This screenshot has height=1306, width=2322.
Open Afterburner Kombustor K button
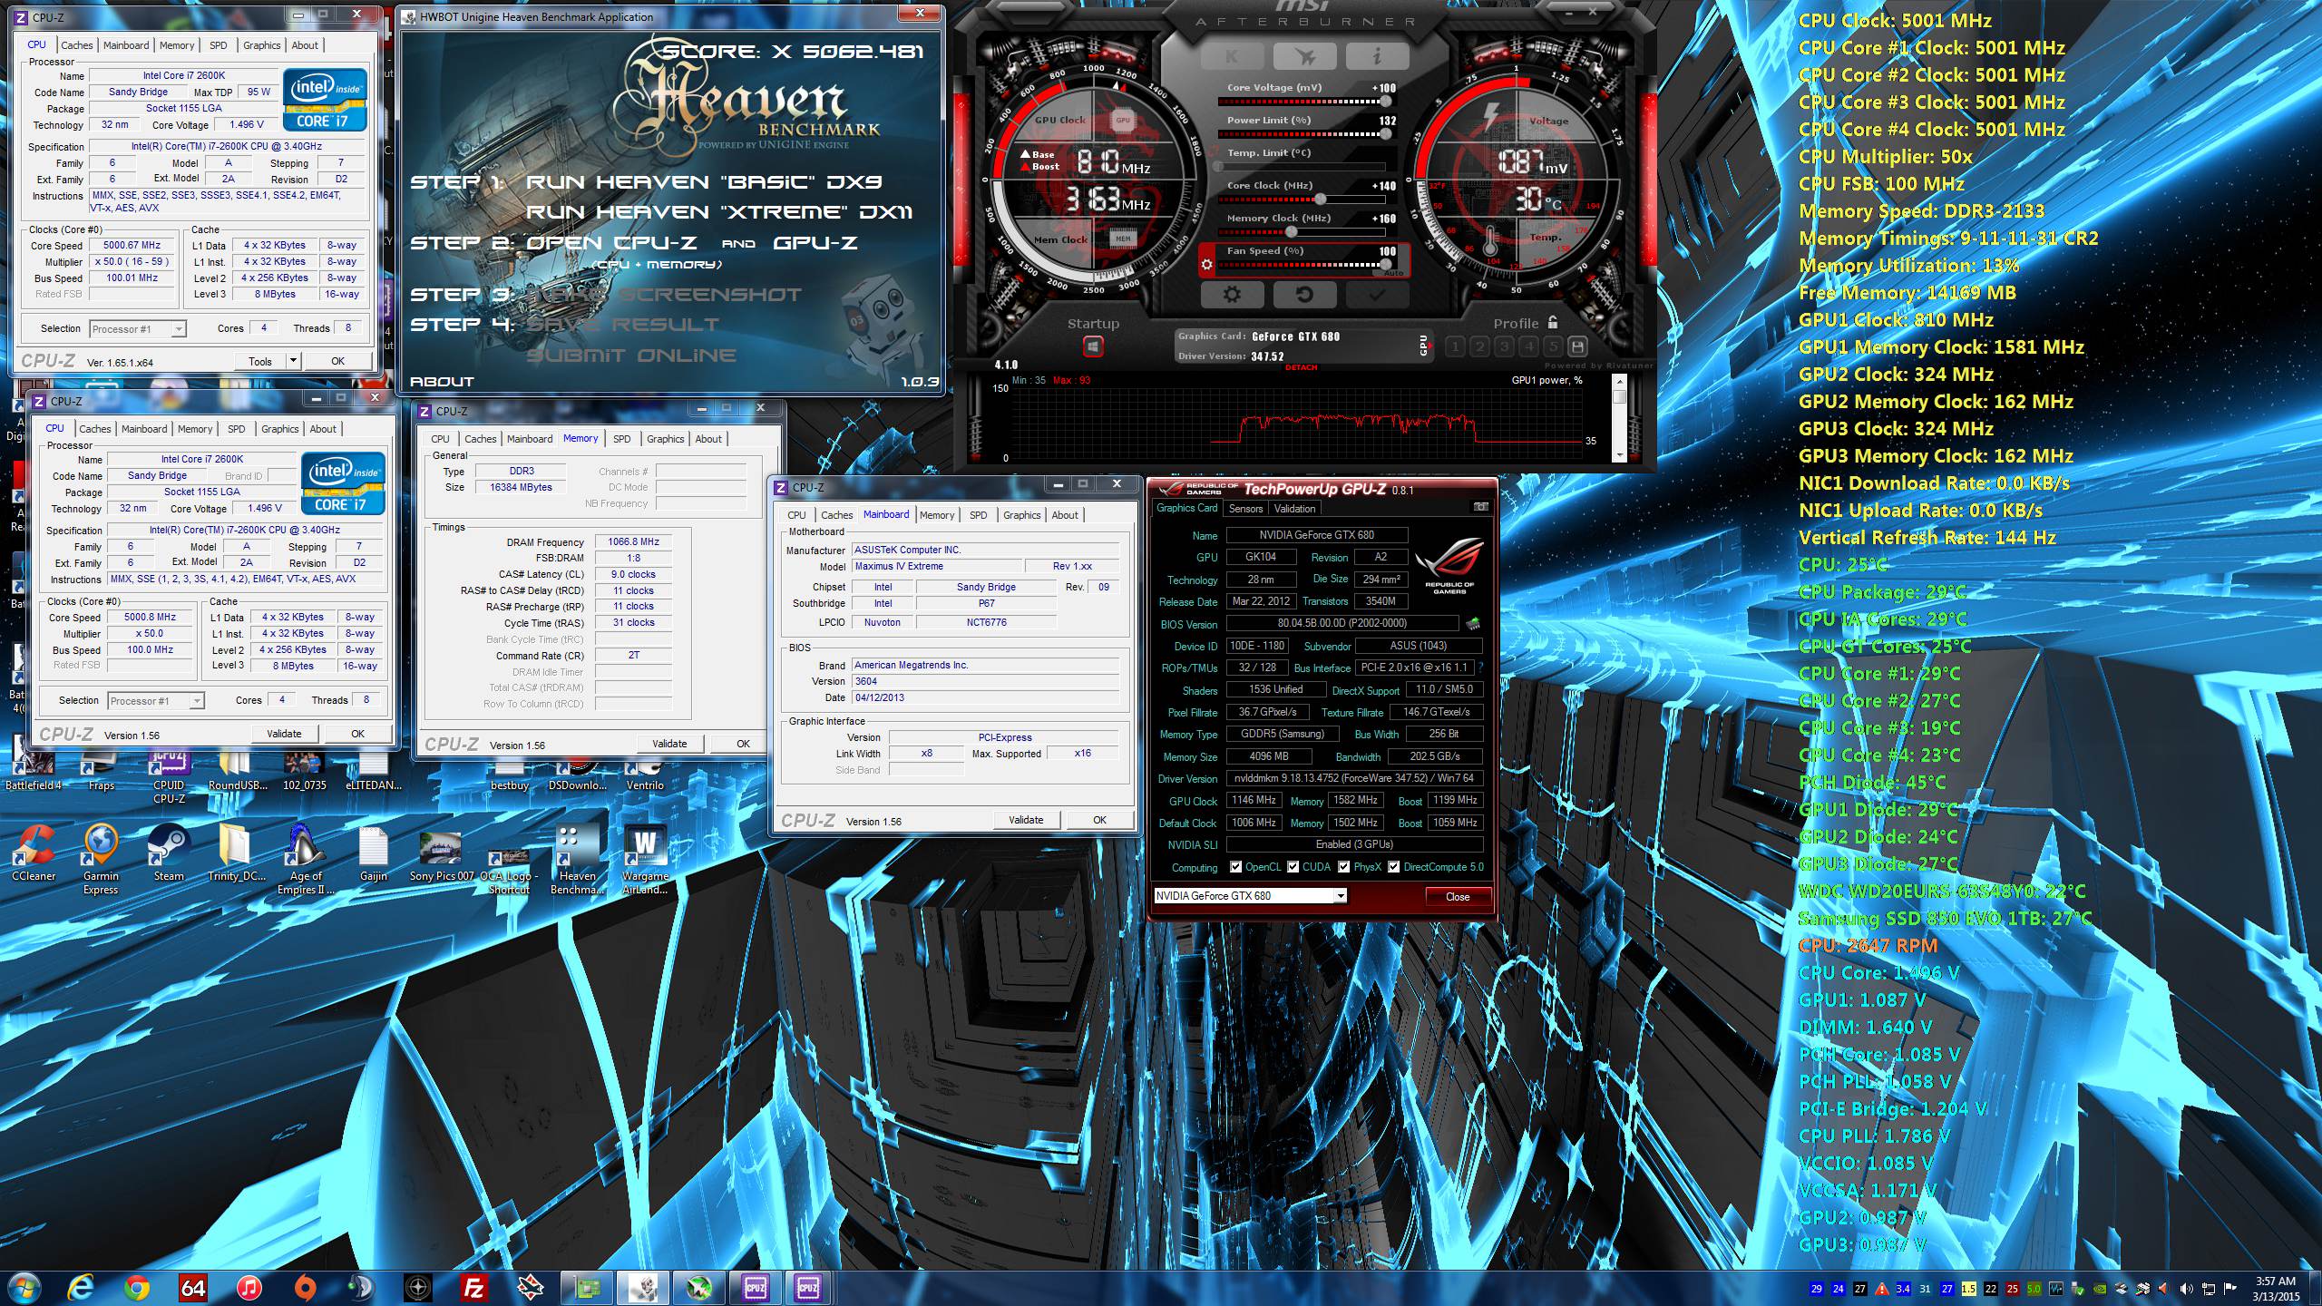[1231, 56]
